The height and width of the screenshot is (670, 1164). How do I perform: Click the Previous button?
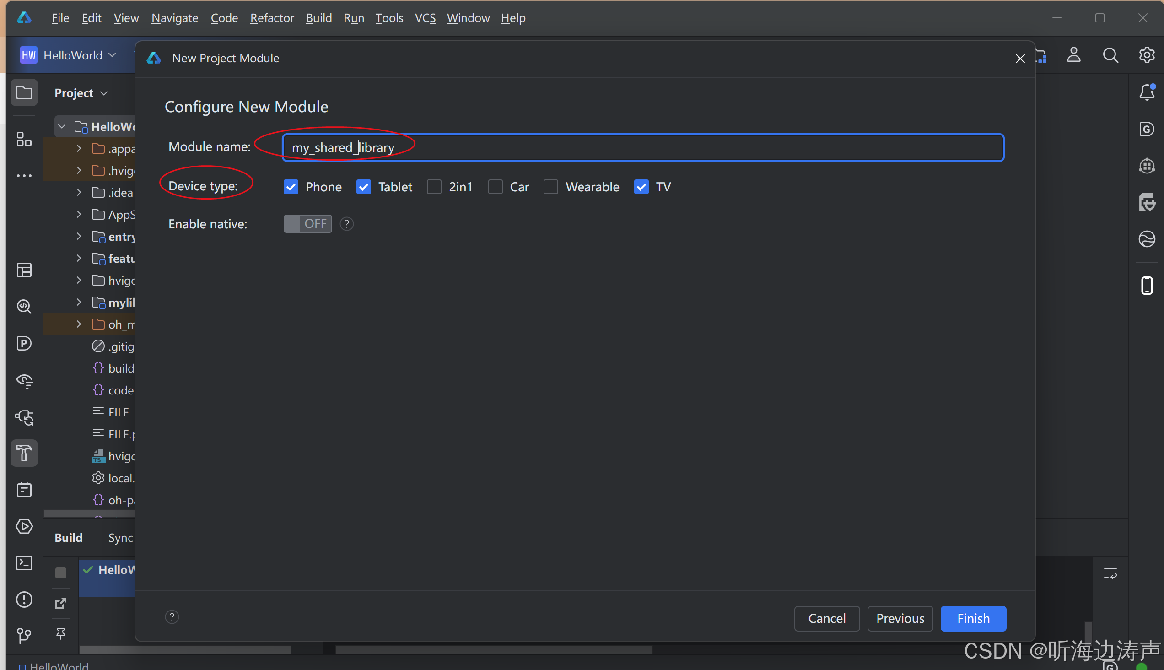point(900,618)
